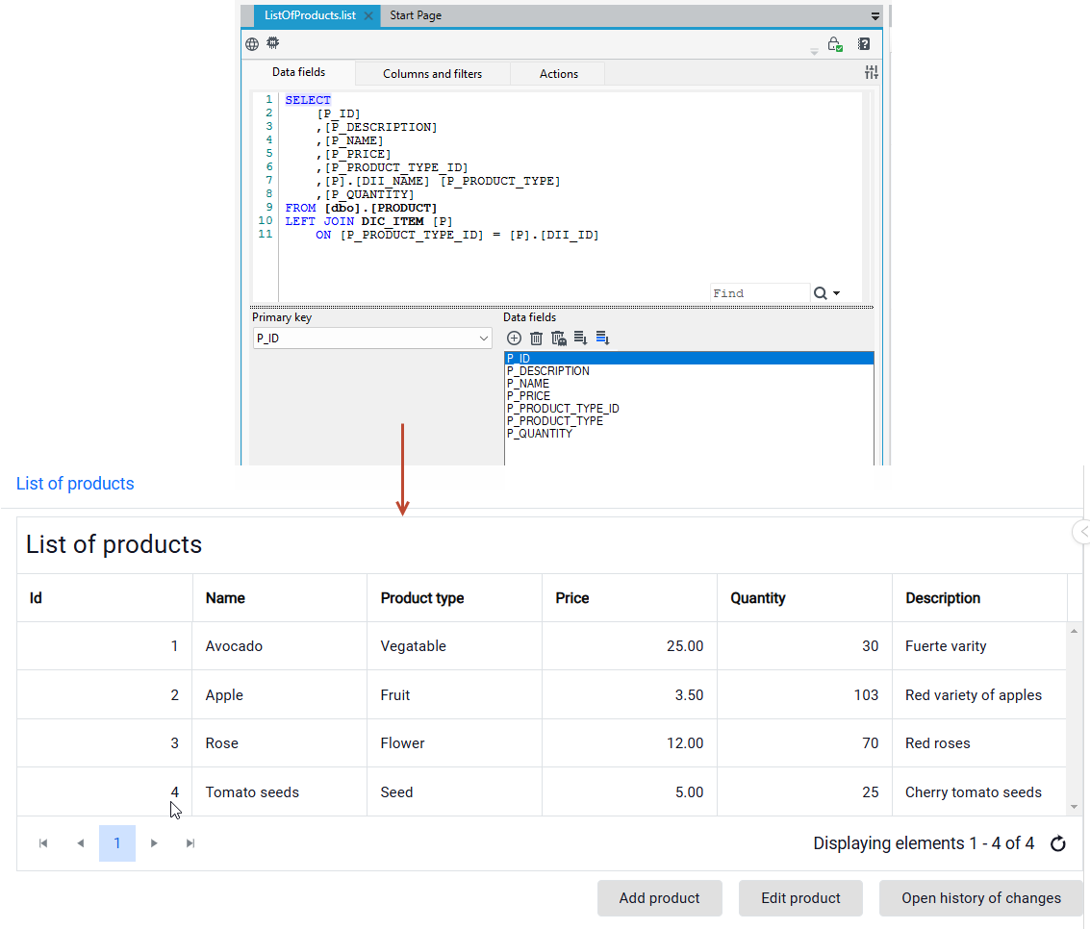
Task: Click the magnifier search icon next to Find
Action: point(821,293)
